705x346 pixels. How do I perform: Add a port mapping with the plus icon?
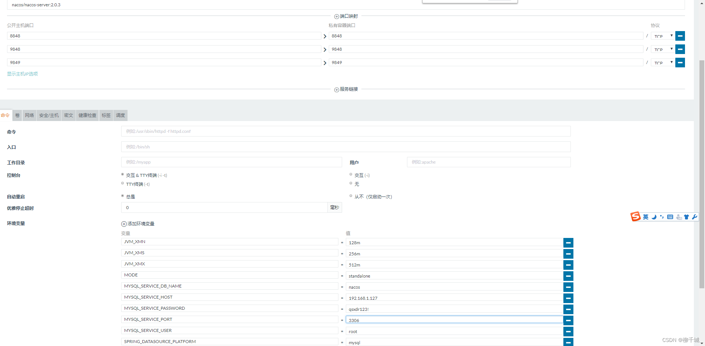pyautogui.click(x=337, y=17)
